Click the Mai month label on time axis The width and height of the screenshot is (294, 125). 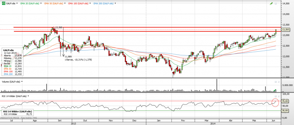(x=254, y=121)
